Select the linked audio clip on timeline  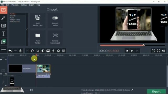click(x=43, y=75)
